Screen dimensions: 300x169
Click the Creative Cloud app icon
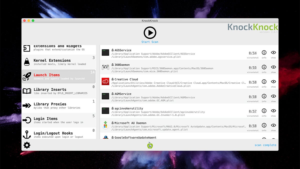pyautogui.click(x=105, y=81)
